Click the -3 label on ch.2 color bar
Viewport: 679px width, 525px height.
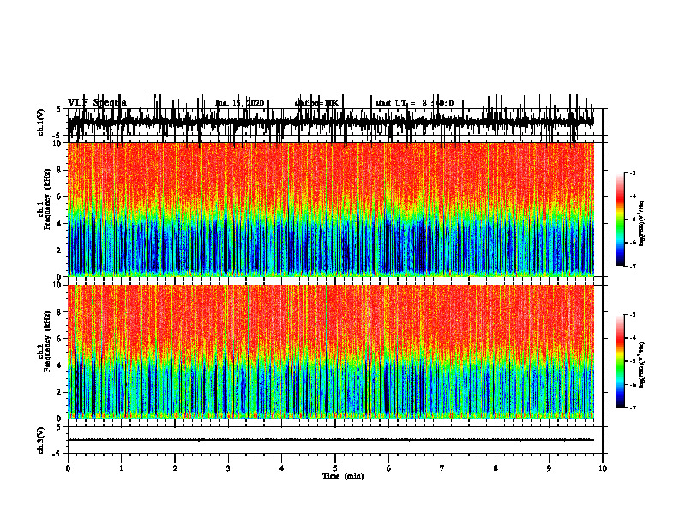point(632,315)
